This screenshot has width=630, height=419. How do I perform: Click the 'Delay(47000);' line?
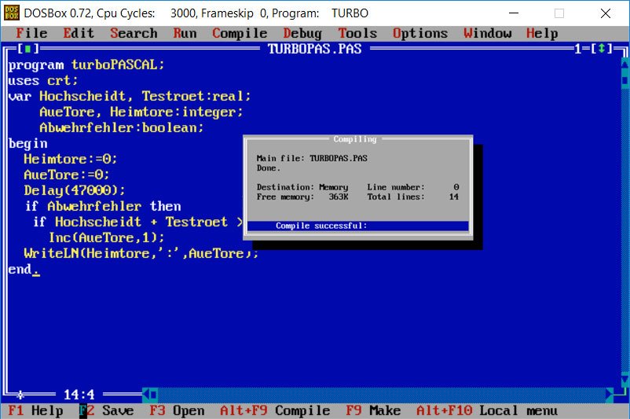point(75,190)
